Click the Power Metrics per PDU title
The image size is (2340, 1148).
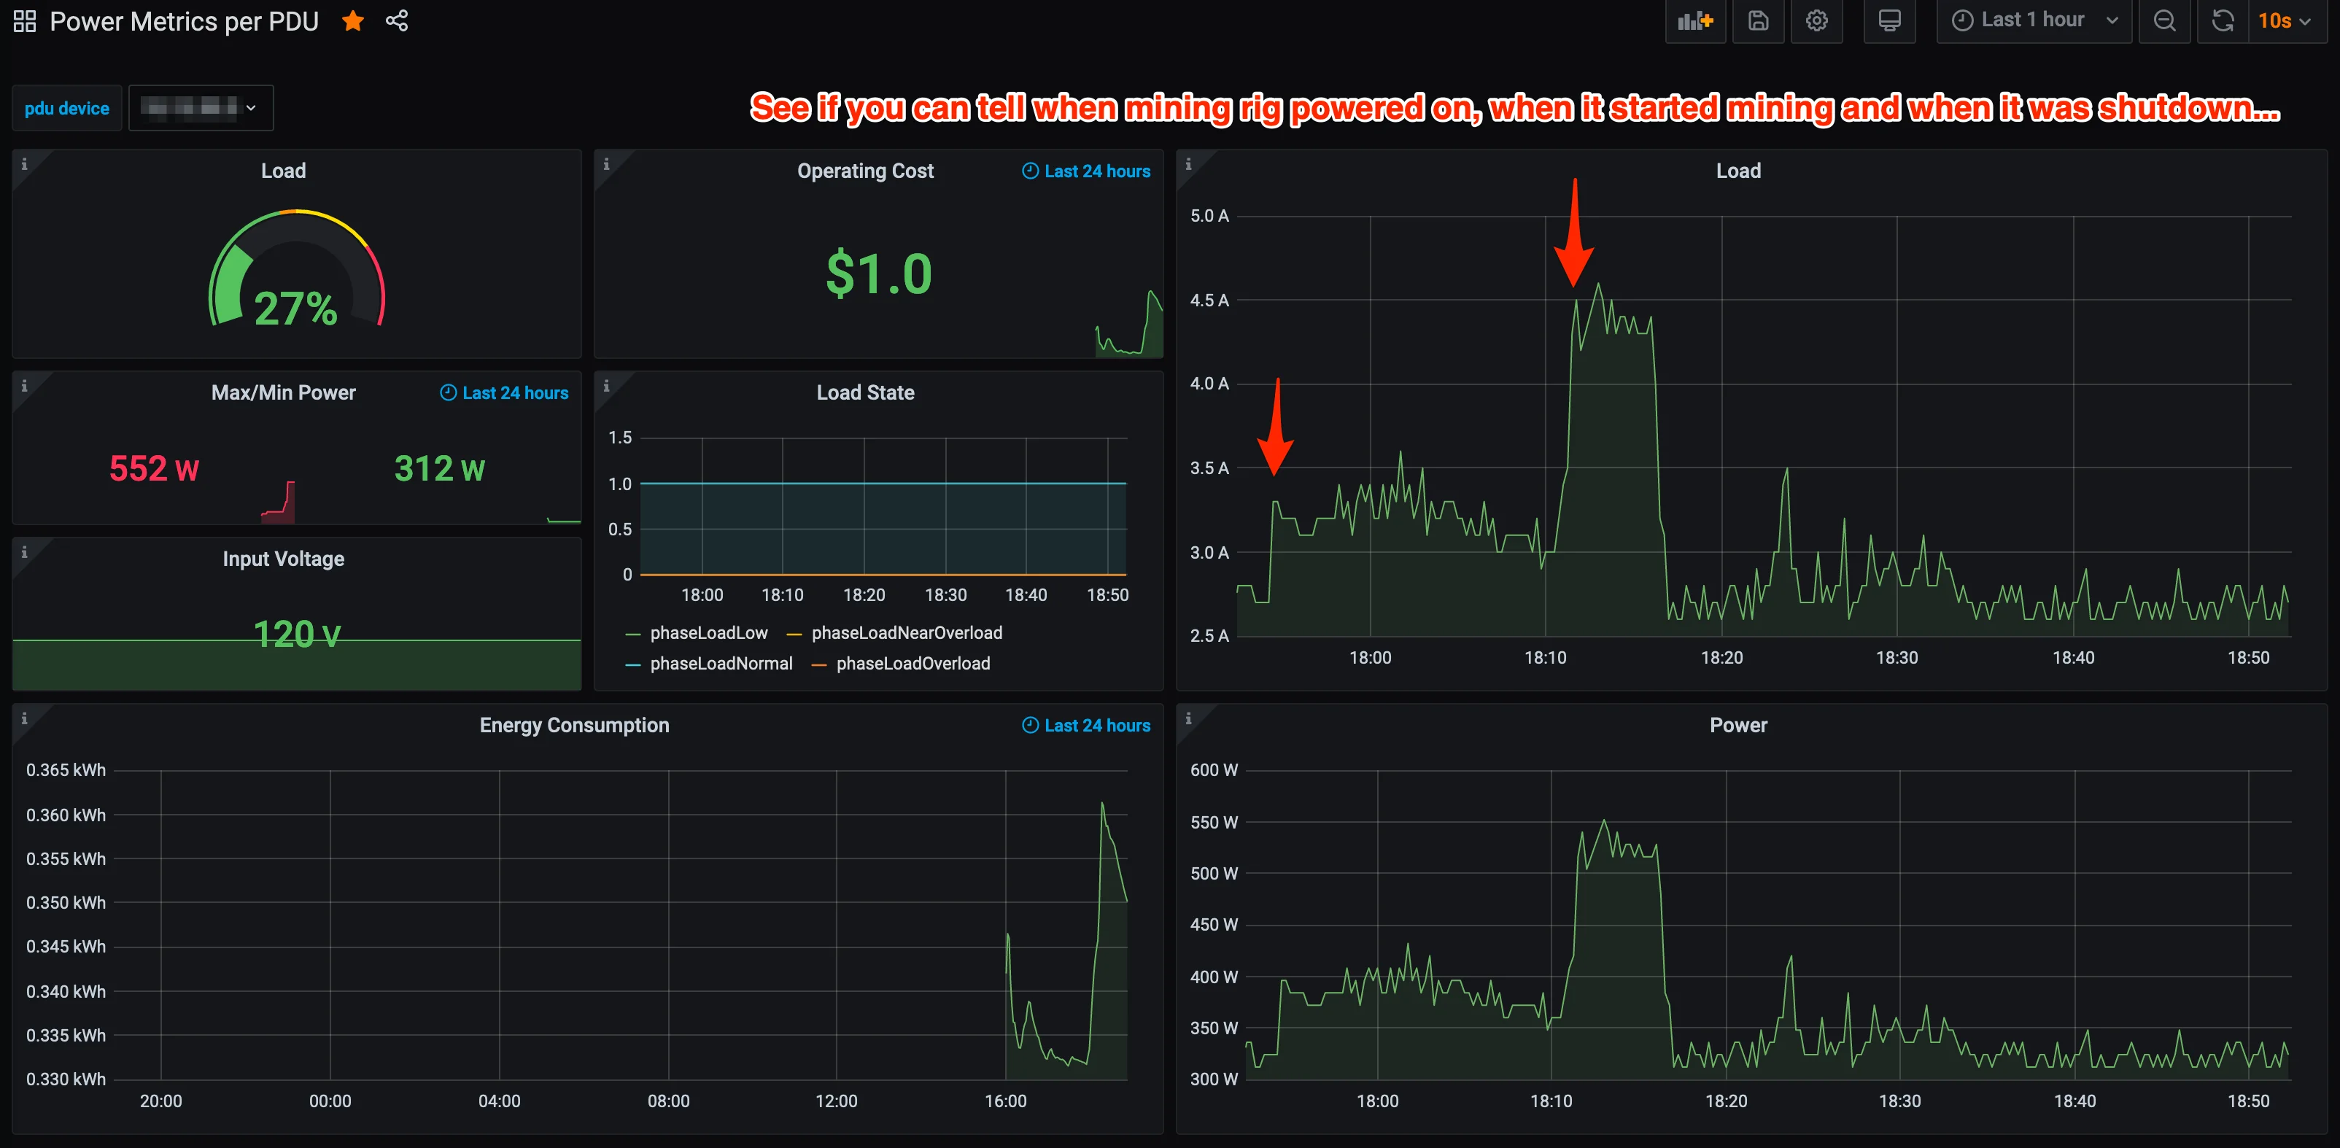[185, 21]
